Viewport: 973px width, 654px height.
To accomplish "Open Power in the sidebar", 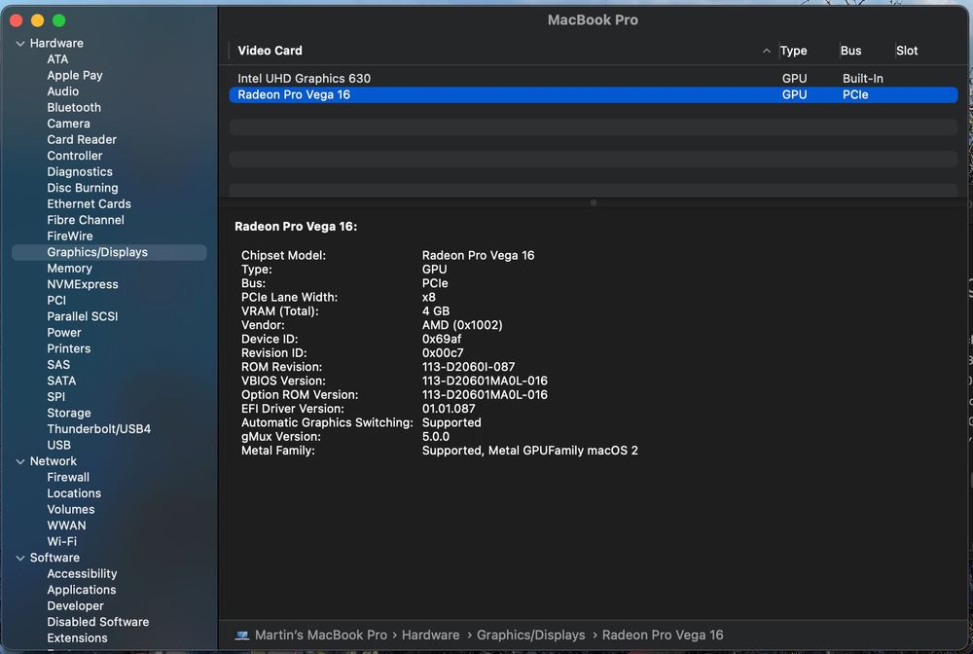I will pyautogui.click(x=64, y=333).
